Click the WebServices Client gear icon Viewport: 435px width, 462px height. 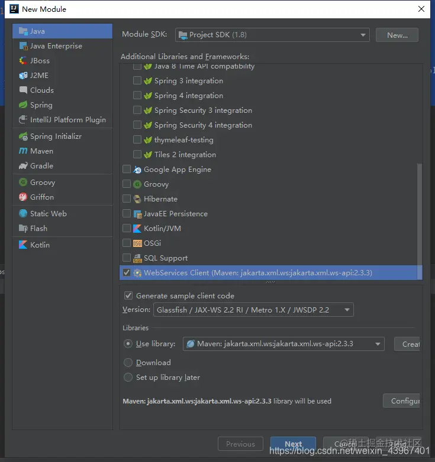[137, 273]
